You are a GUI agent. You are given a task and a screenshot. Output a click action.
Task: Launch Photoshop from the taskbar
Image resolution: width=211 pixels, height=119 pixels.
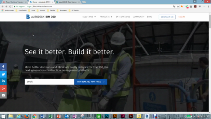[x=107, y=116]
